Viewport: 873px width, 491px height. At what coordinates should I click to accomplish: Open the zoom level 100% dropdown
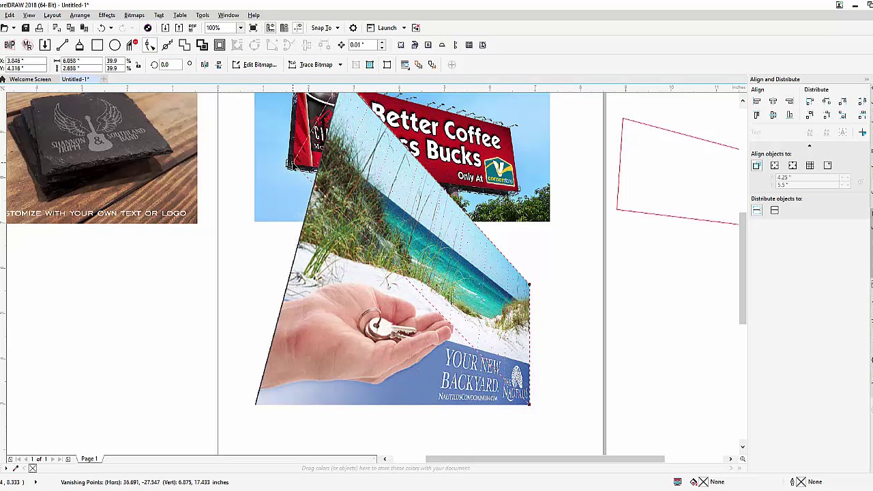pos(240,28)
